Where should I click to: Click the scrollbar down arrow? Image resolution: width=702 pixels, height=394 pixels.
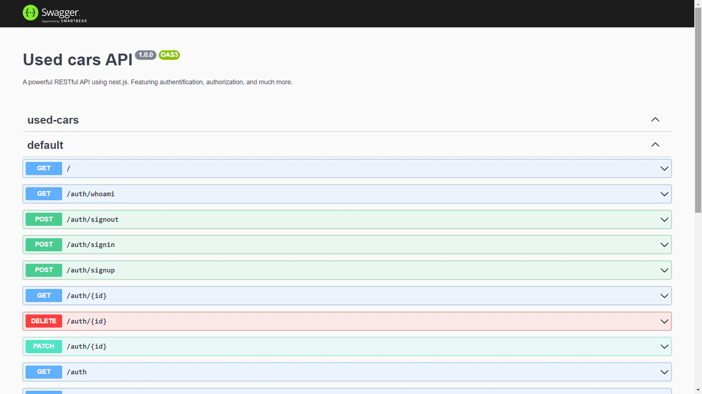[x=698, y=390]
